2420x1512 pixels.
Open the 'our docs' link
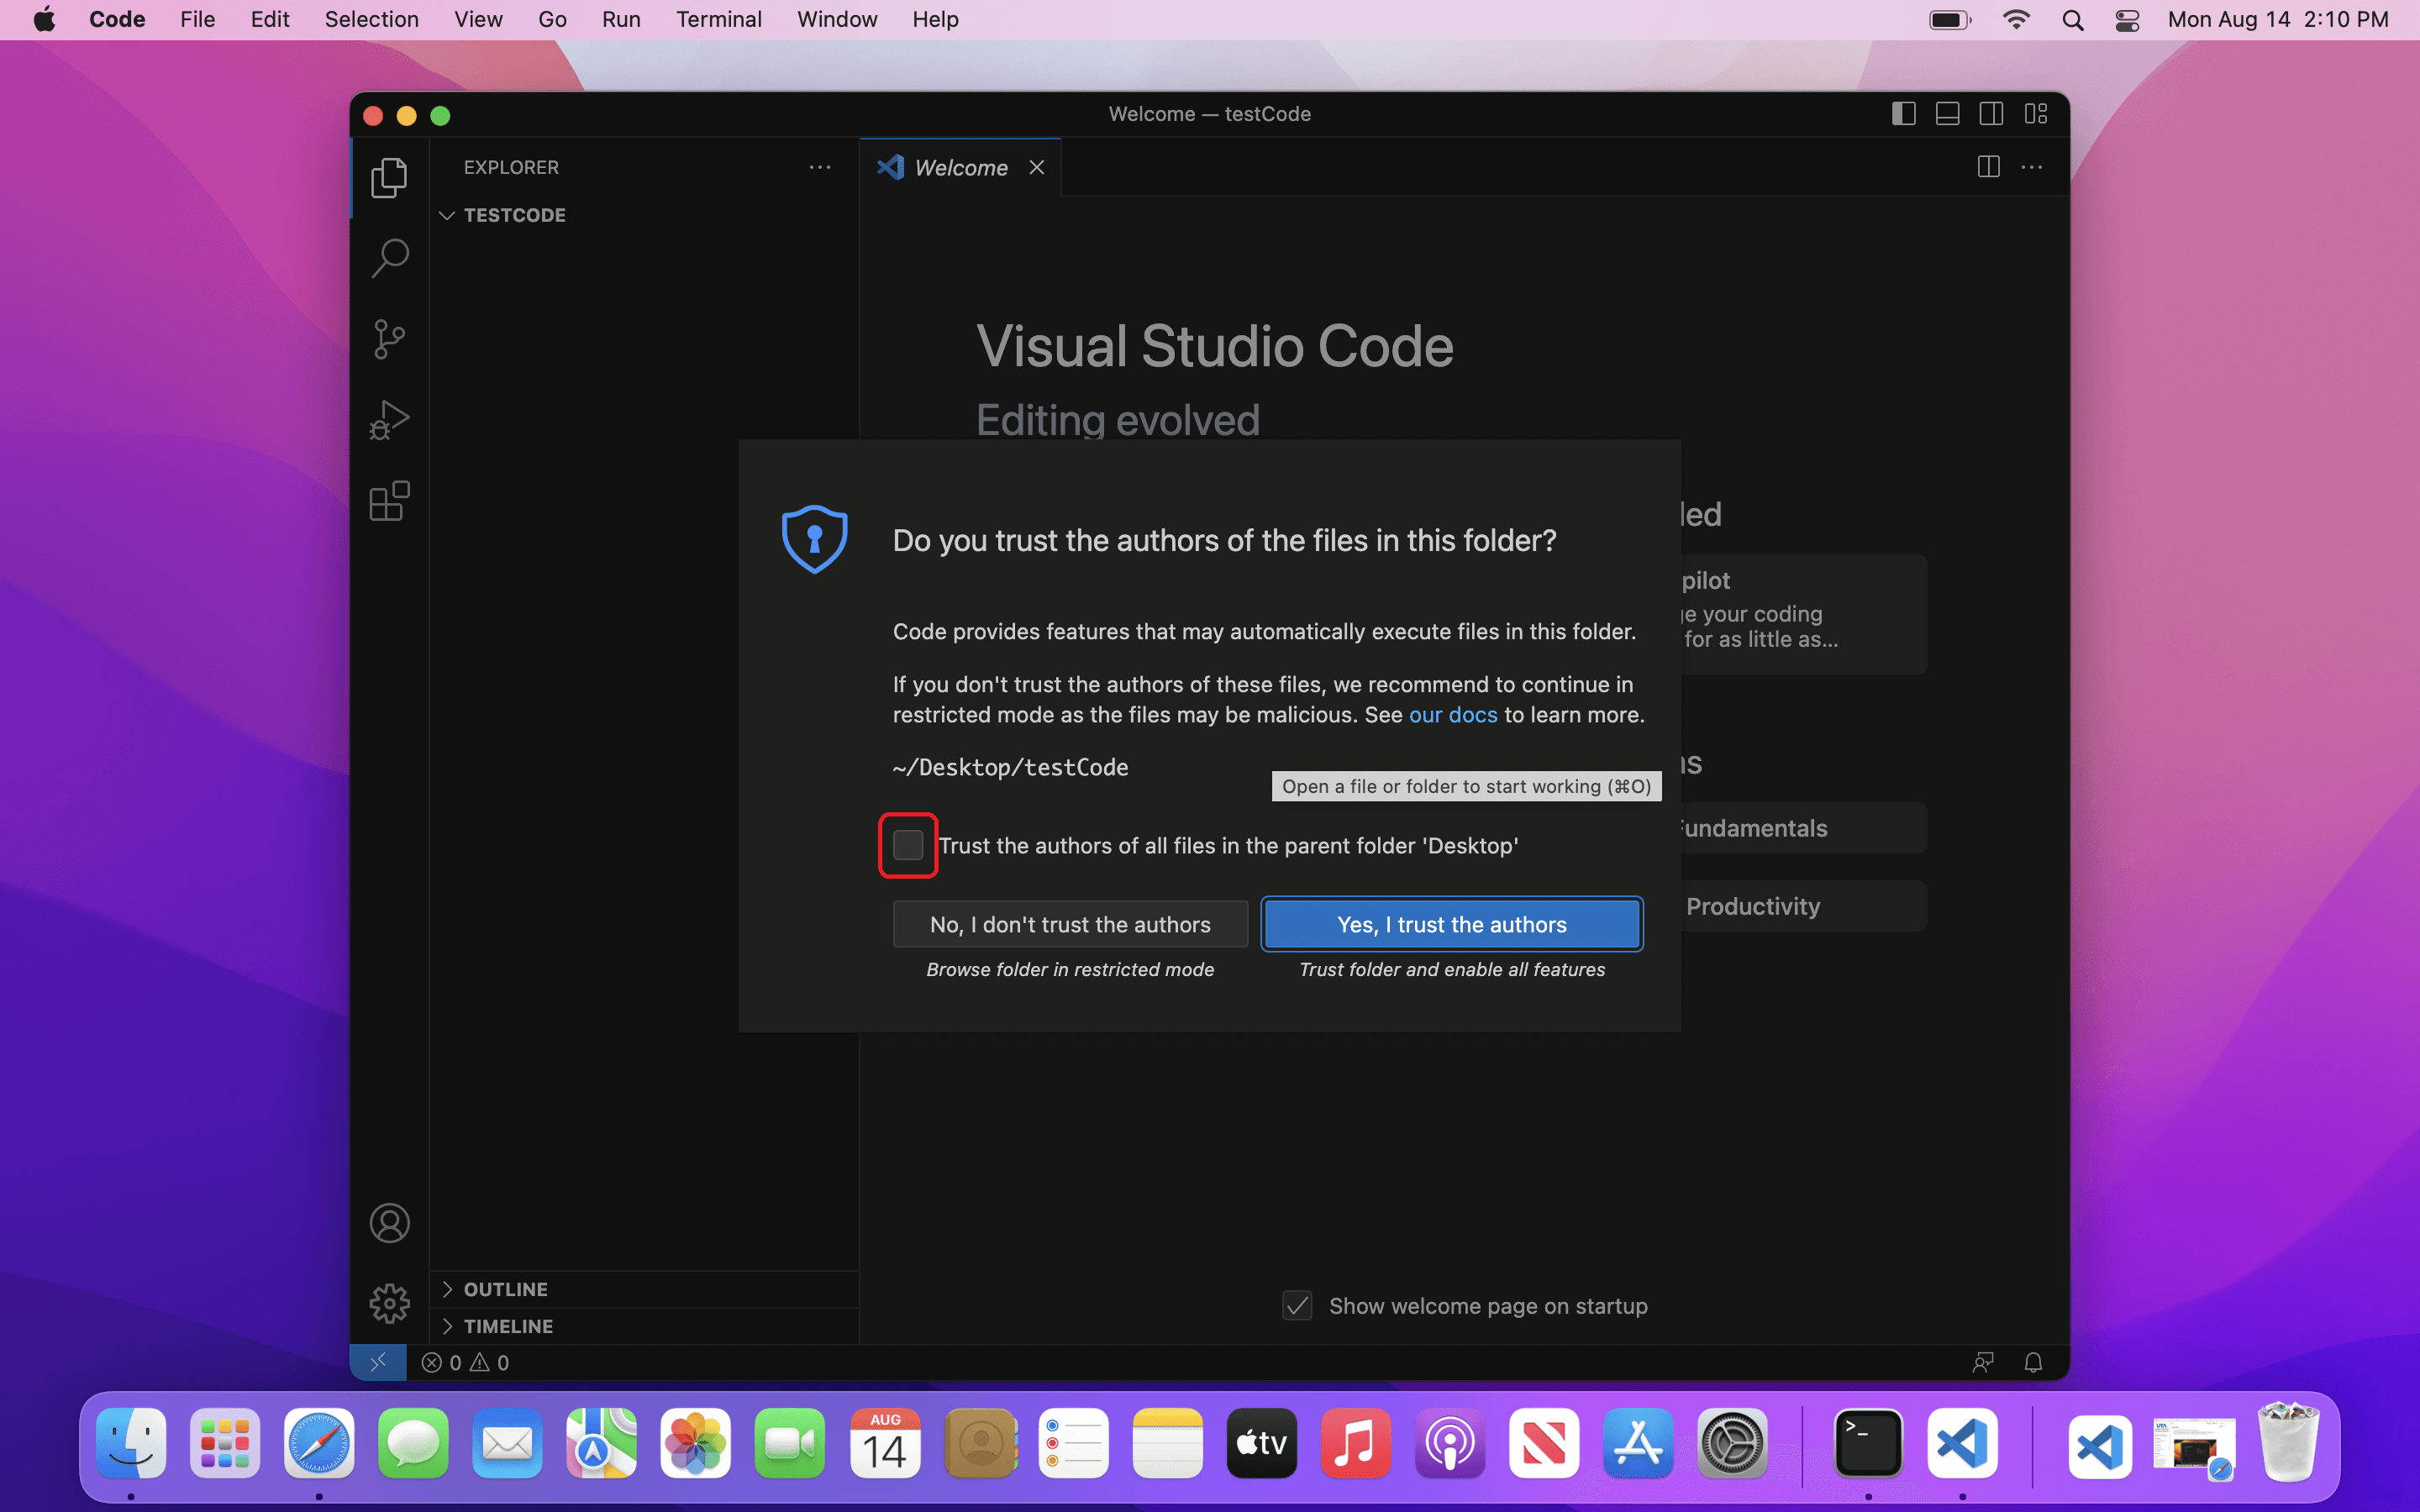[x=1452, y=715]
